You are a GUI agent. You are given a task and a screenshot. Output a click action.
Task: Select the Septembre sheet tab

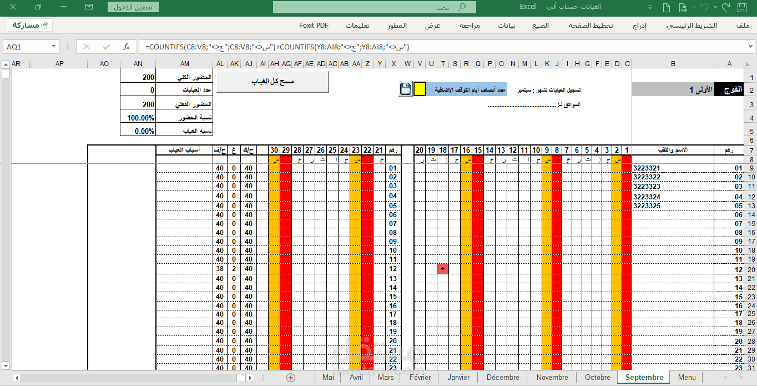coord(644,377)
